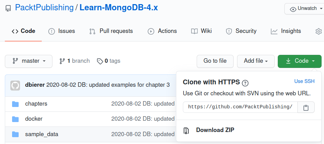The width and height of the screenshot is (324, 144).
Task: Expand the master branch dropdown
Action: (29, 61)
